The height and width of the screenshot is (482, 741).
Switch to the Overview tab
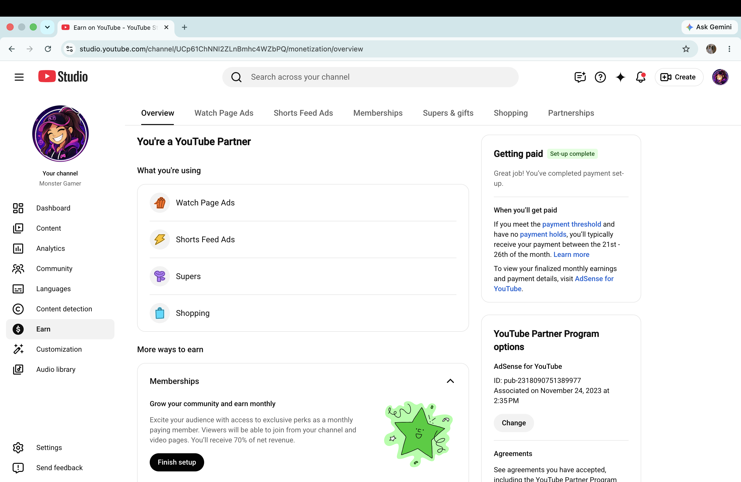coord(158,113)
